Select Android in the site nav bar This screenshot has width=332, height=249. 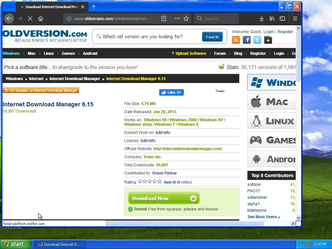coord(90,53)
